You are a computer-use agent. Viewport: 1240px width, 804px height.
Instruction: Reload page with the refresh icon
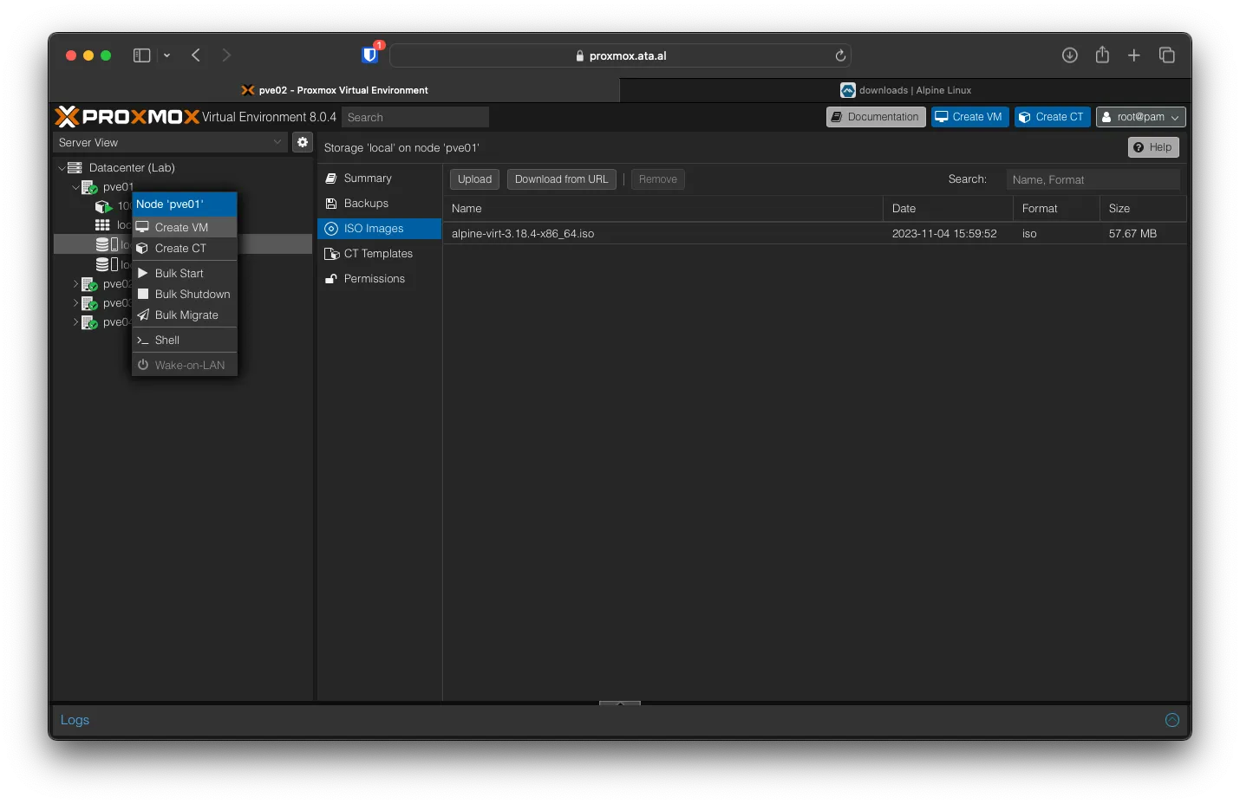tap(840, 55)
